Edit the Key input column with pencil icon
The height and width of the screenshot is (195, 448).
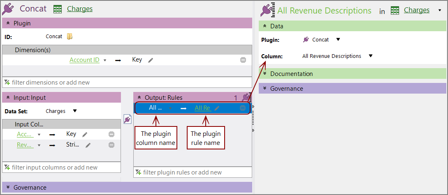(x=85, y=134)
